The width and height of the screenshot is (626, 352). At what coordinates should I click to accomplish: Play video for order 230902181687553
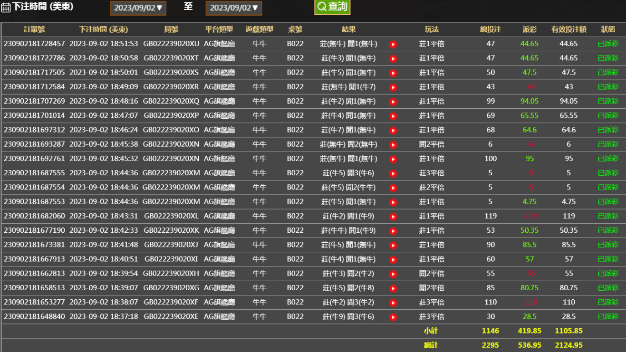pyautogui.click(x=393, y=202)
